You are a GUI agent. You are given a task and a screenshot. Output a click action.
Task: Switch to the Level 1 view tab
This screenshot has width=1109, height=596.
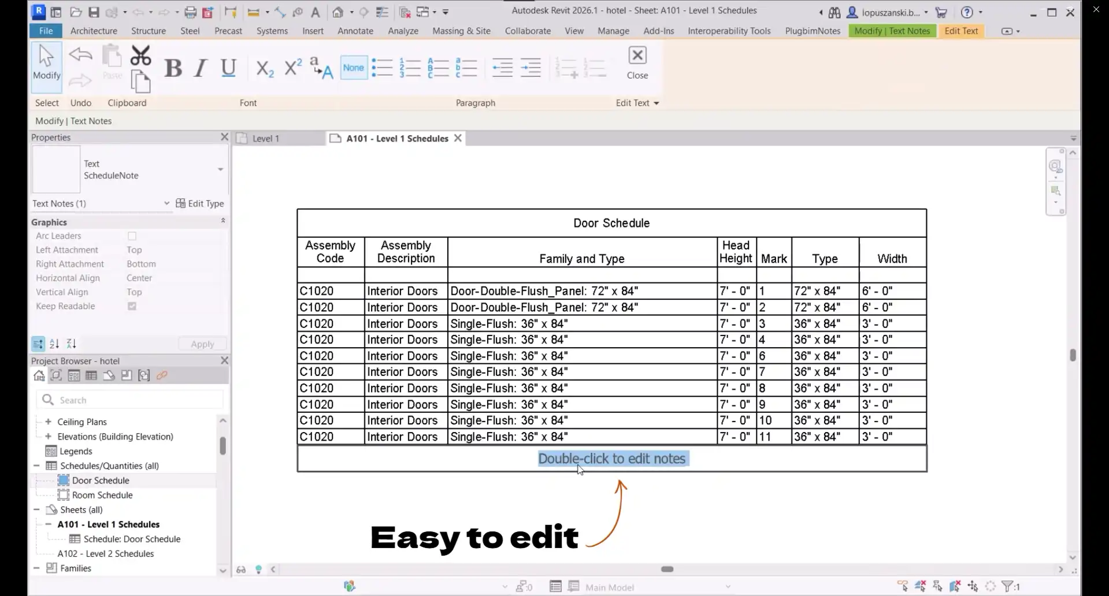265,139
